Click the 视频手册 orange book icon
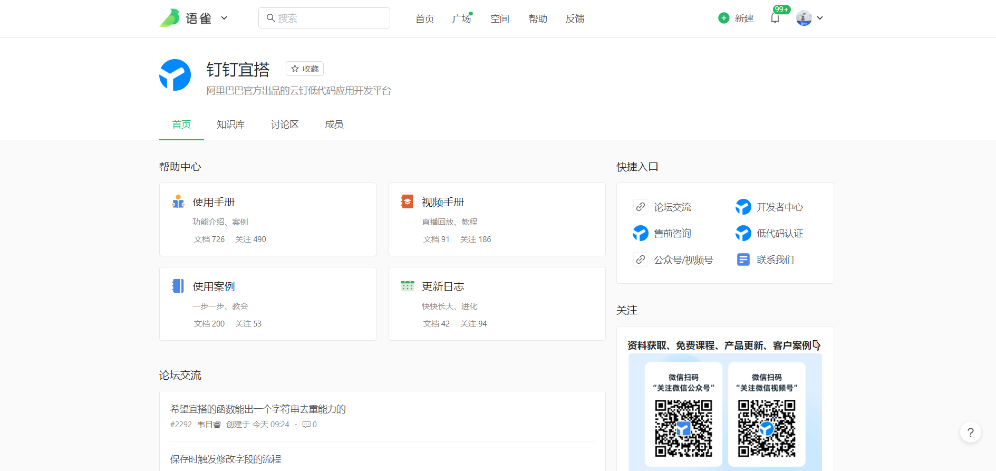 (407, 201)
